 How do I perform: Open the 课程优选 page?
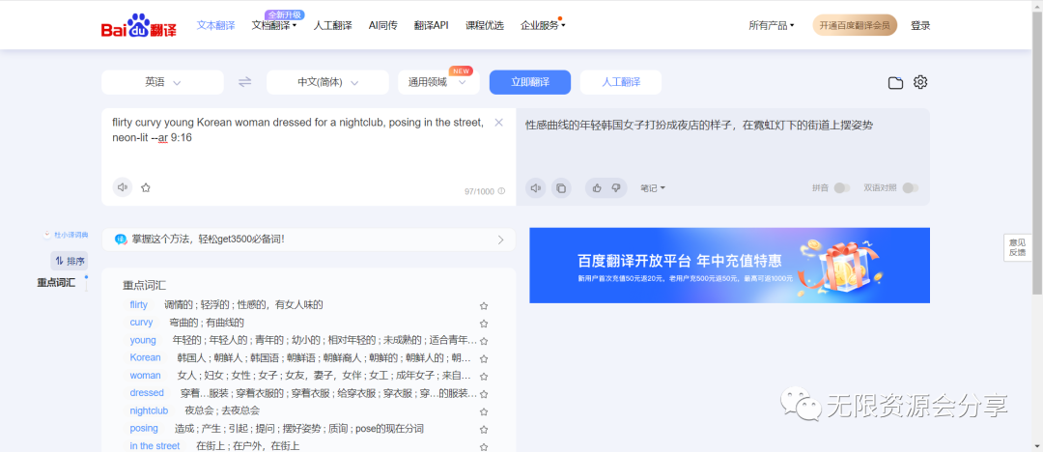point(484,25)
